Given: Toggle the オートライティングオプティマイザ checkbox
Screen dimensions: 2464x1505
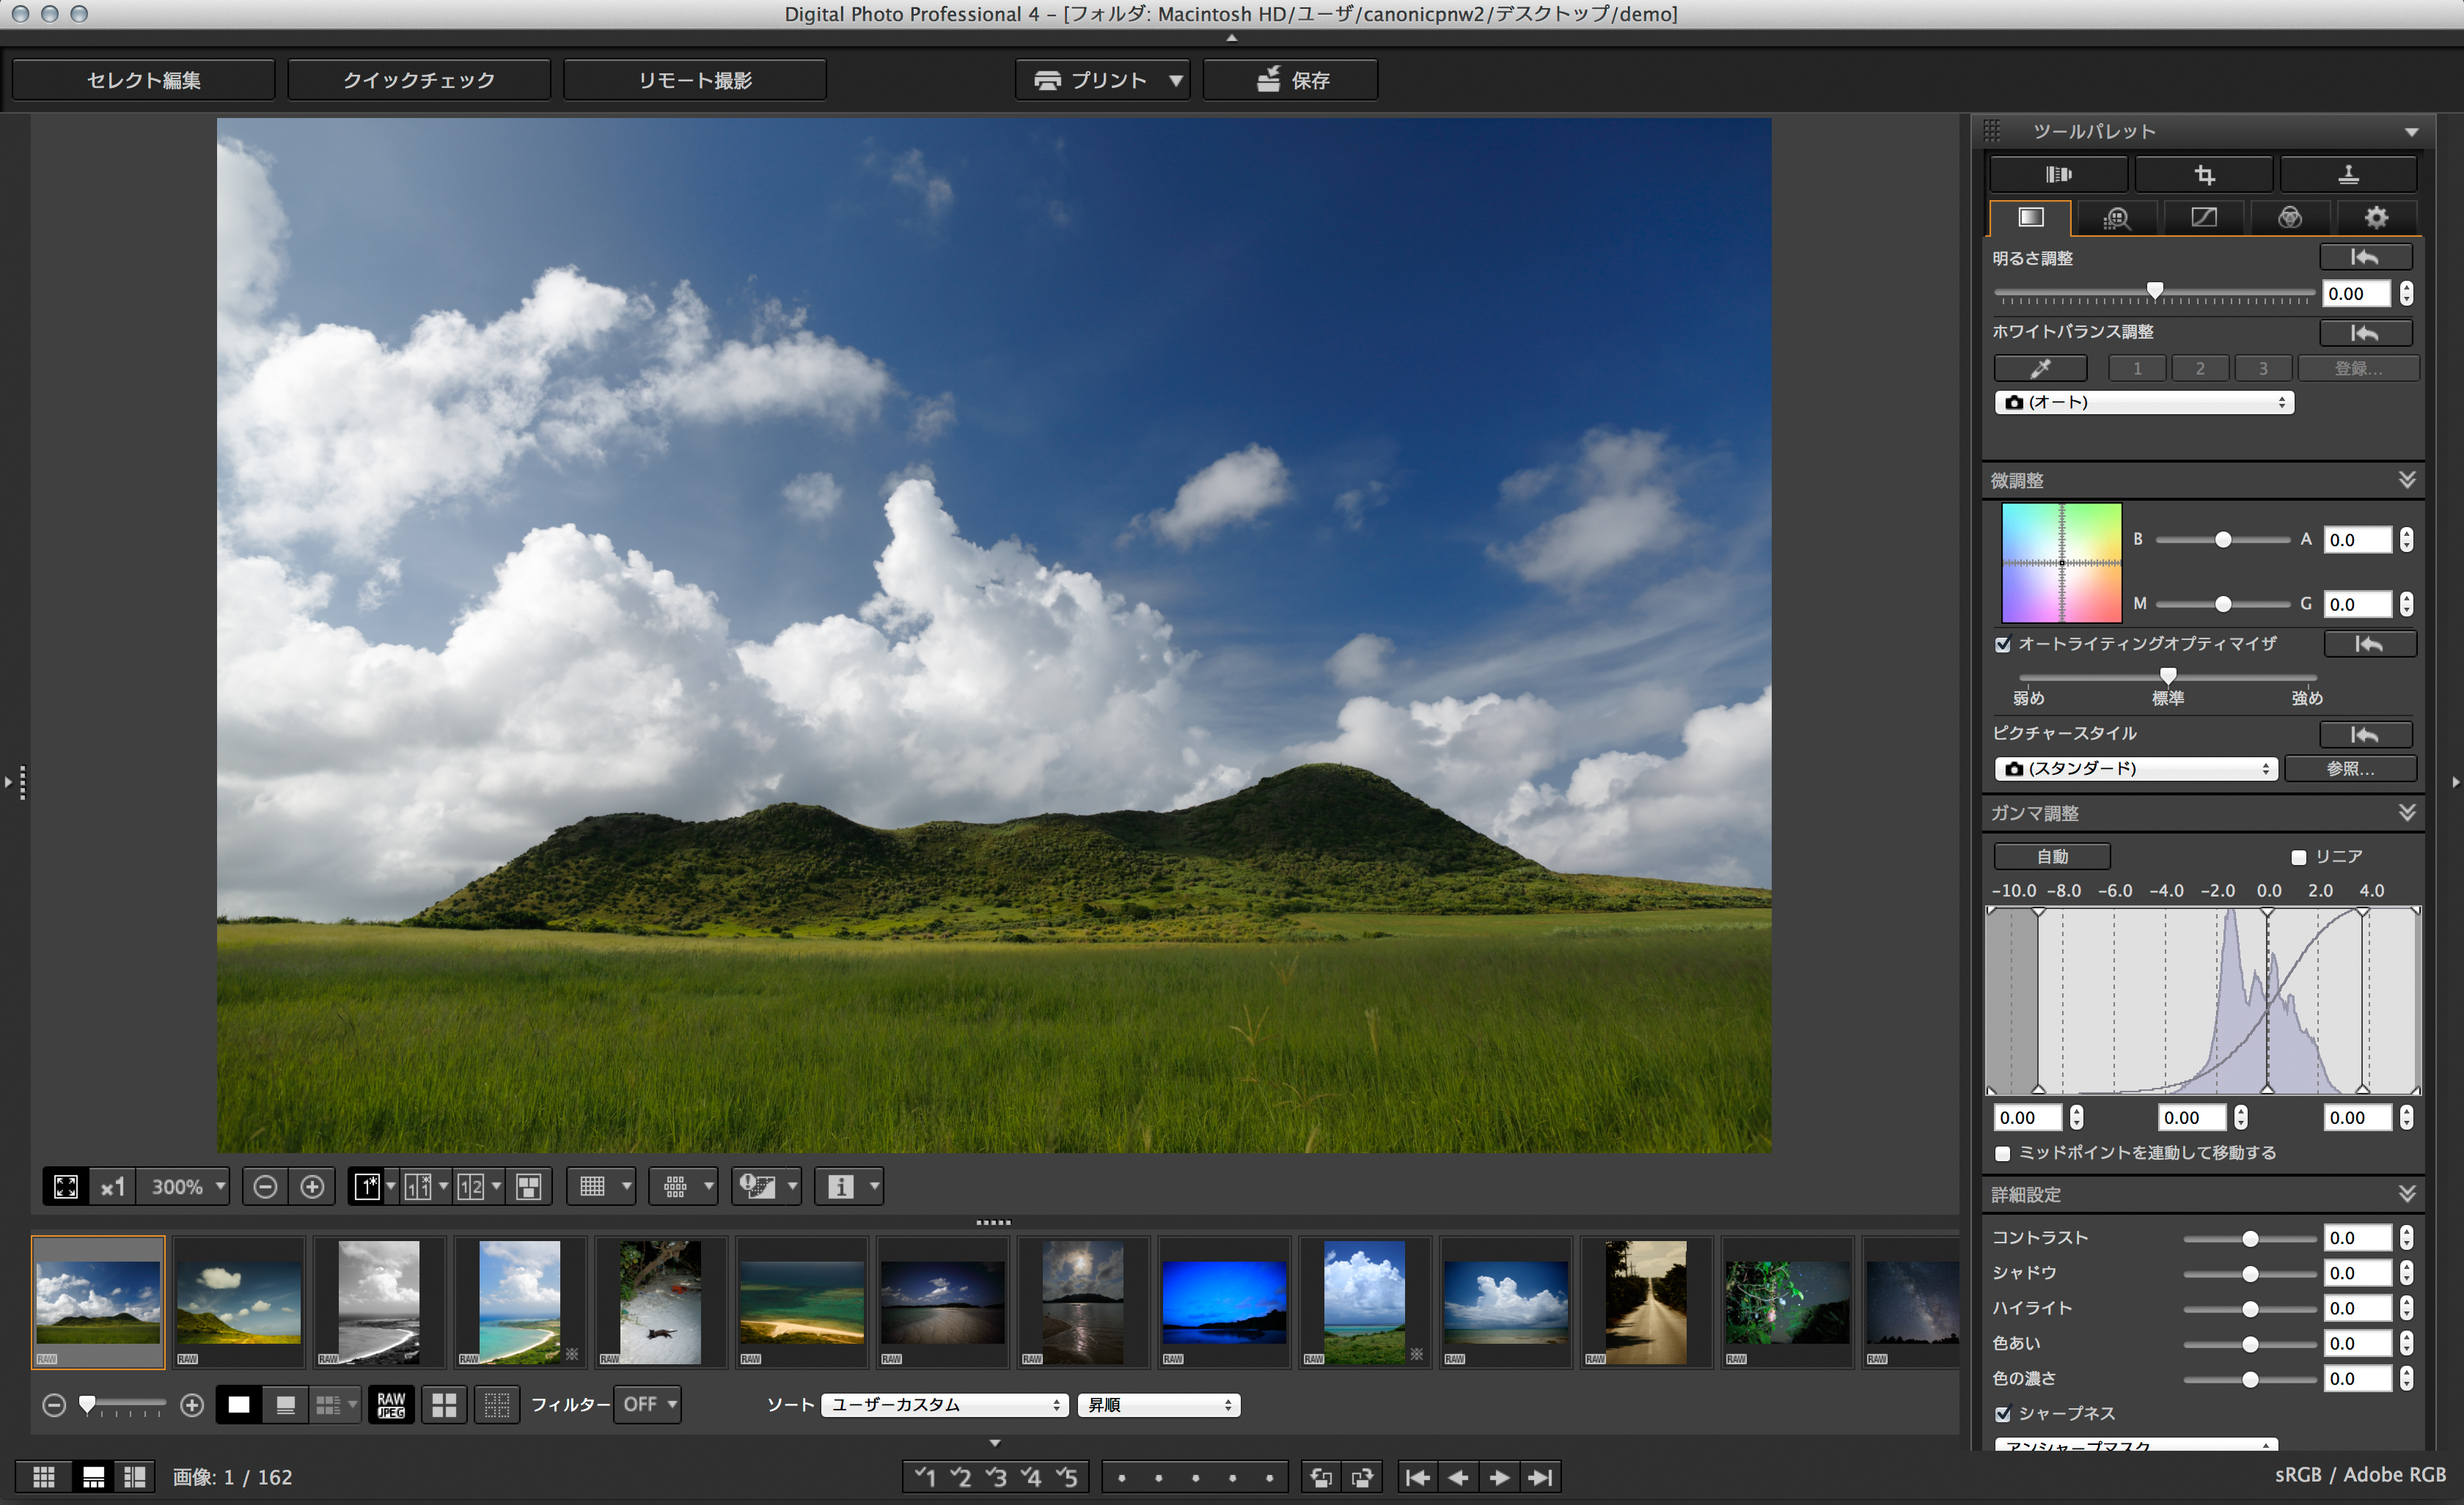Looking at the screenshot, I should click(x=2003, y=644).
